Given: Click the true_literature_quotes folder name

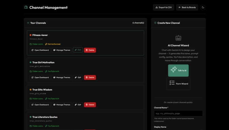Looking at the screenshot, I should (x=41, y=121).
